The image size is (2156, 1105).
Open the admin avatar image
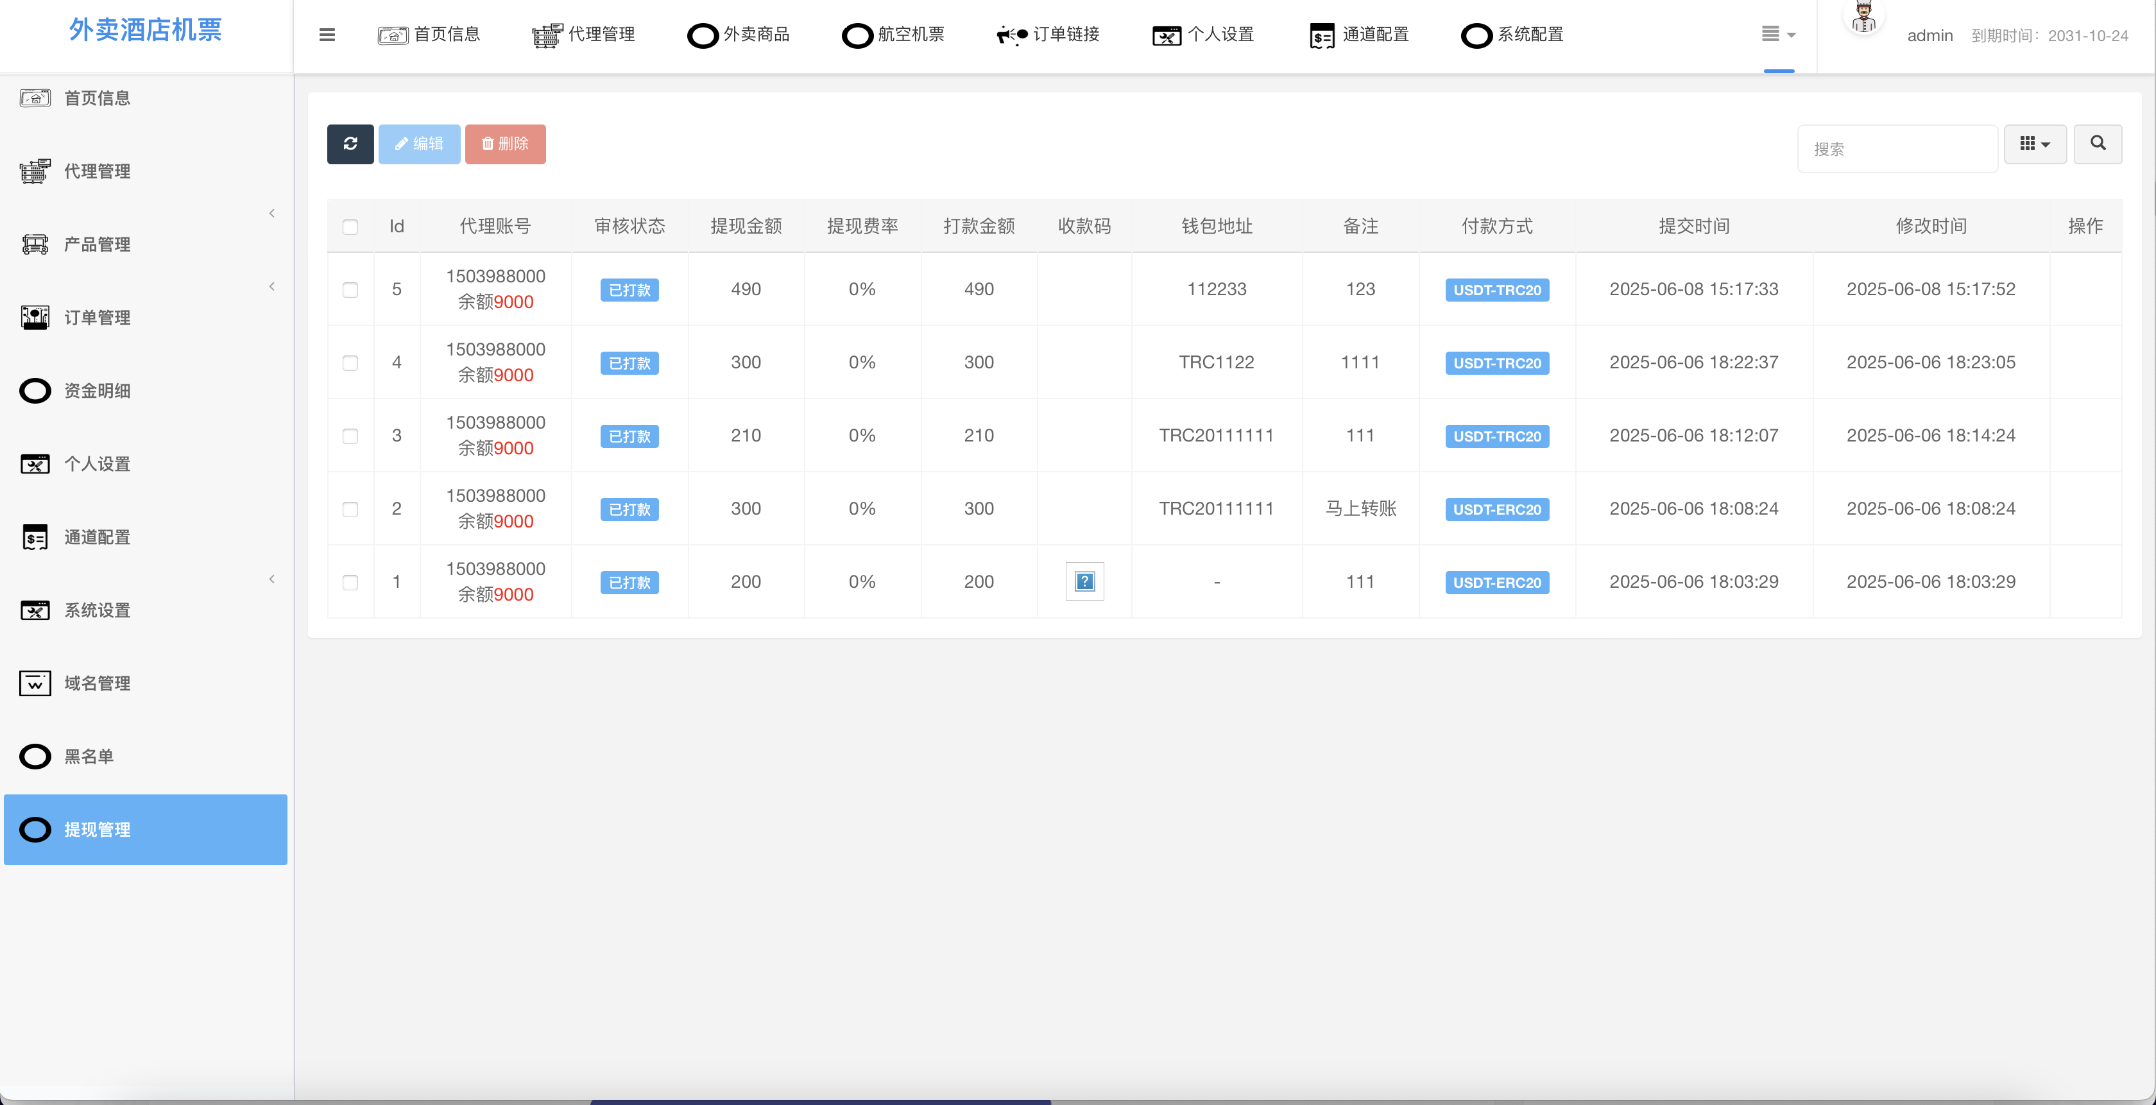point(1863,15)
